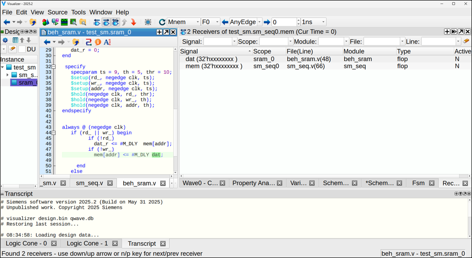
Task: Click the red down-arrow icon in main toolbar
Action: 134,22
